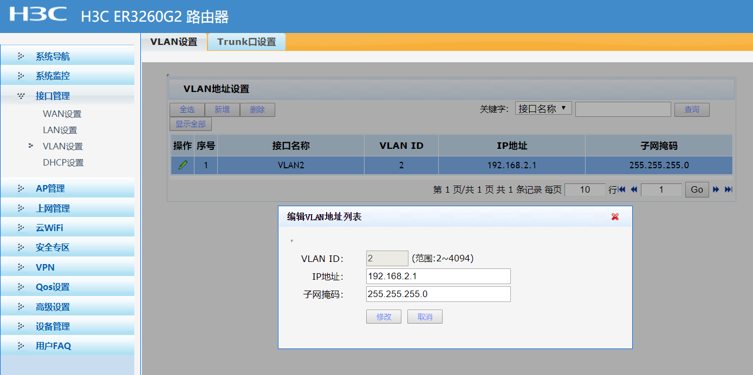Switch to the VLAN设置 tab
The image size is (753, 375).
coord(174,42)
